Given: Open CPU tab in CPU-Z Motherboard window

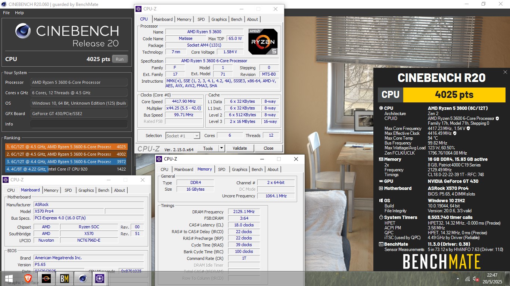Looking at the screenshot, I should 11,190.
